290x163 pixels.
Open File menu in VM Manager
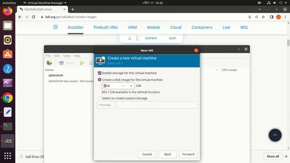pos(48,56)
